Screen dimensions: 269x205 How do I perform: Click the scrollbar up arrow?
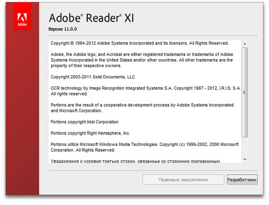pyautogui.click(x=244, y=43)
